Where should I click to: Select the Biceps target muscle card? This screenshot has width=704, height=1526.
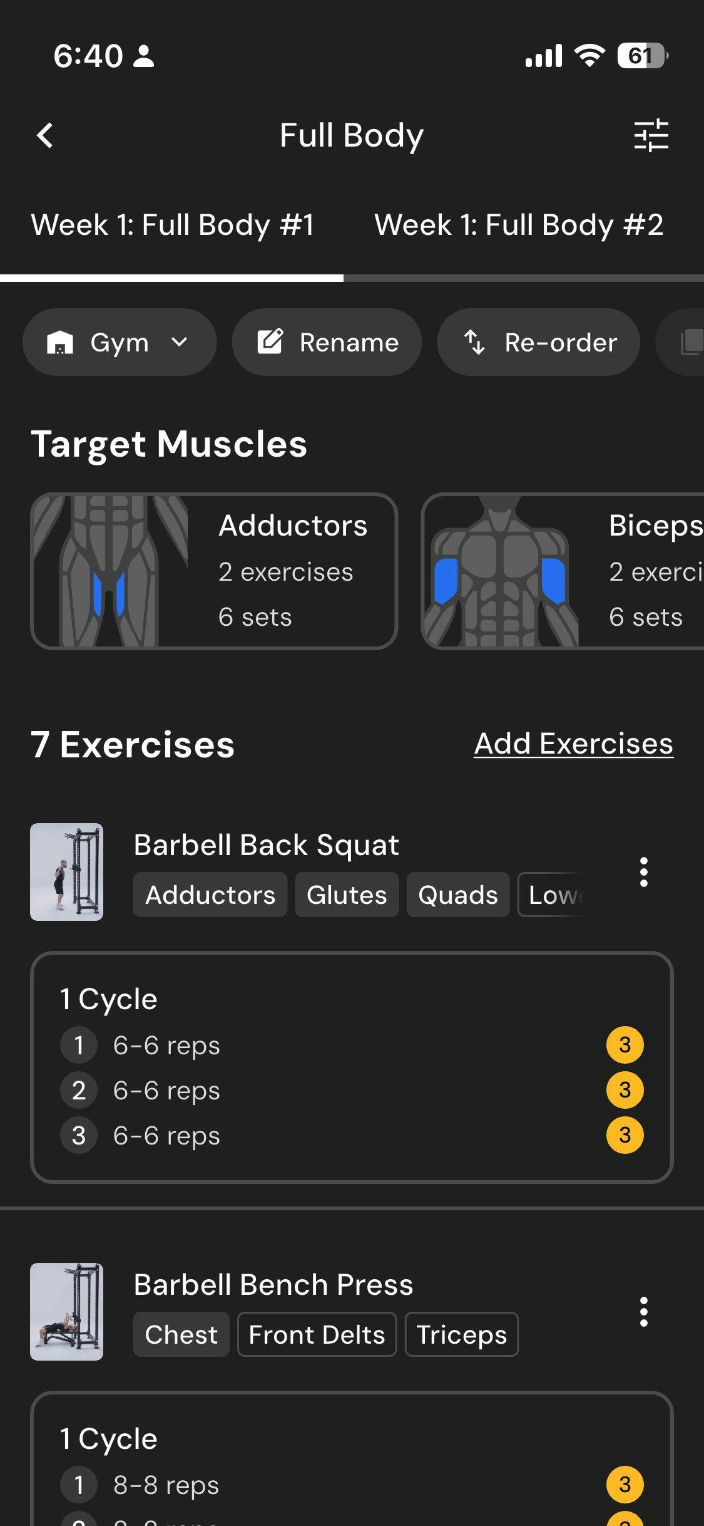pos(563,571)
